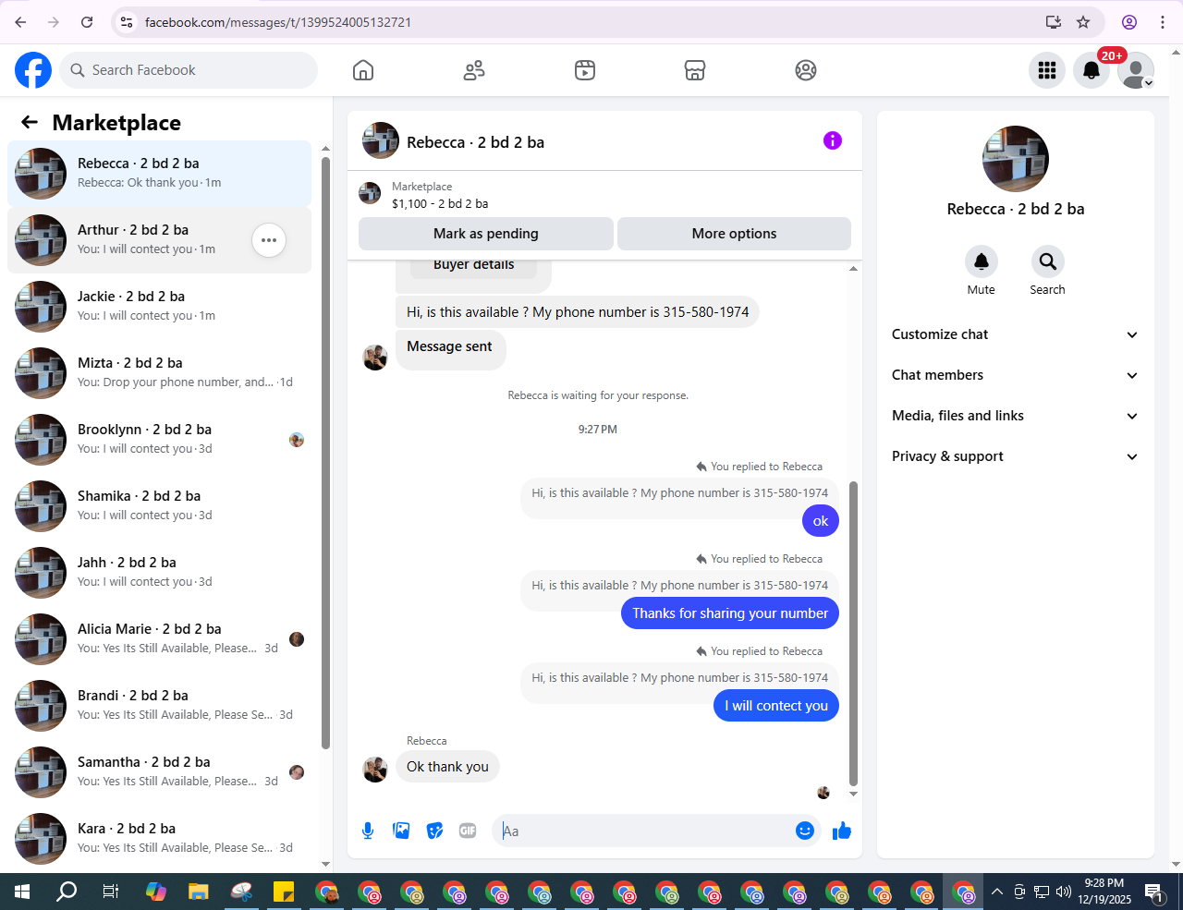Open the Samantha conversation in the list

(x=159, y=772)
